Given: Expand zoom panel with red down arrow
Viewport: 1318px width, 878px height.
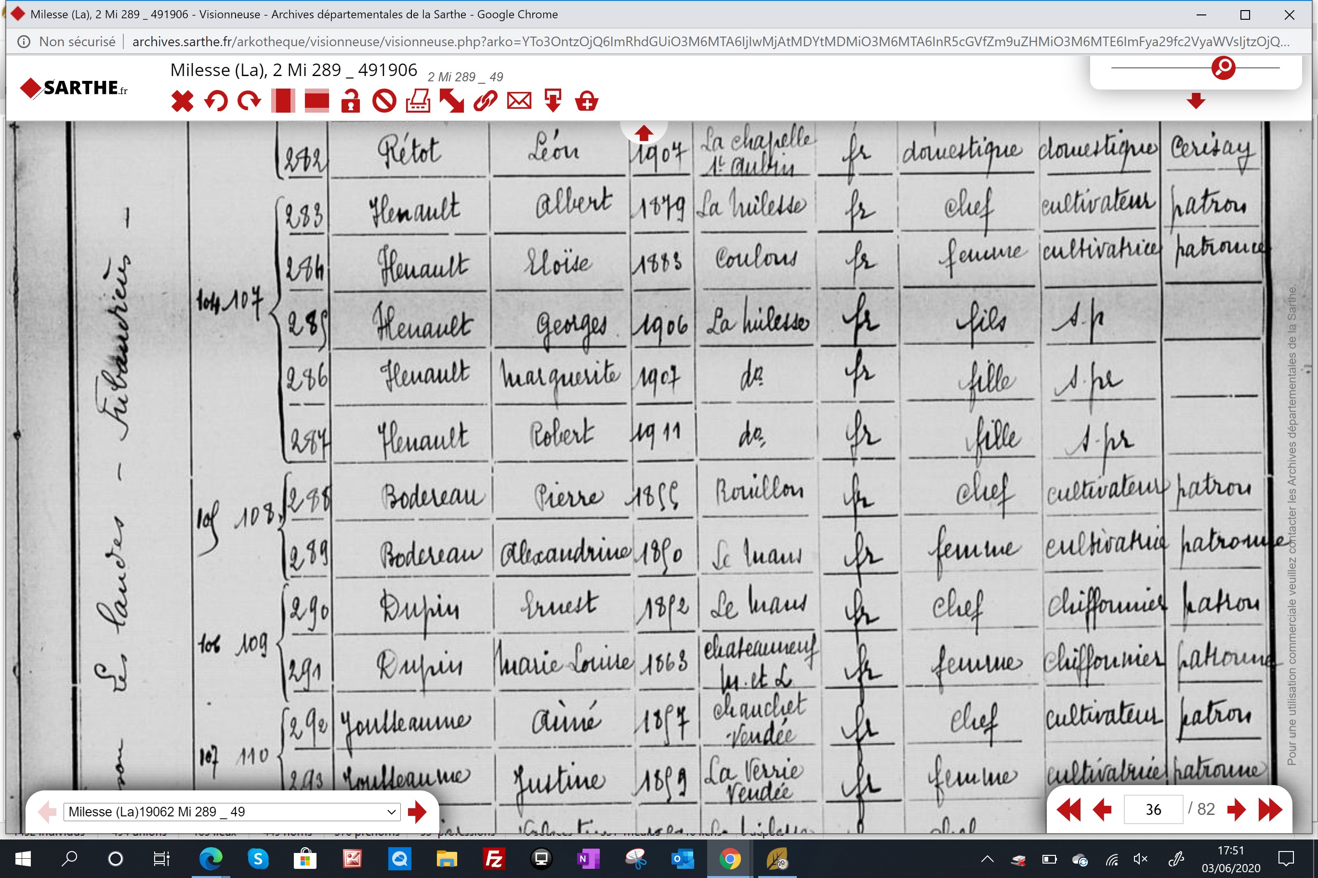Looking at the screenshot, I should (x=1196, y=101).
